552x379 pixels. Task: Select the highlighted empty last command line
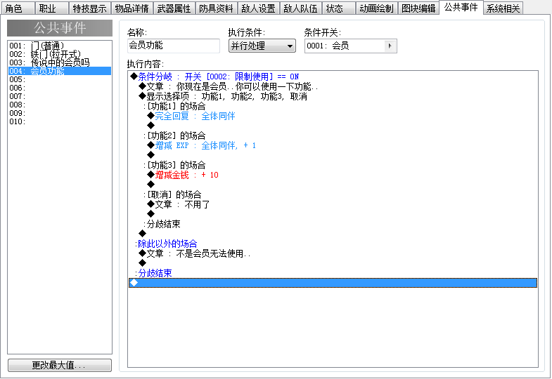[x=333, y=283]
